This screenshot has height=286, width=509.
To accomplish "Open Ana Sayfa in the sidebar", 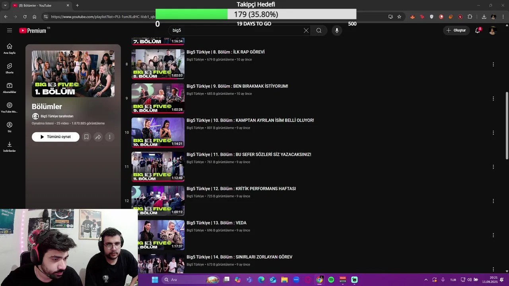I will click(10, 48).
